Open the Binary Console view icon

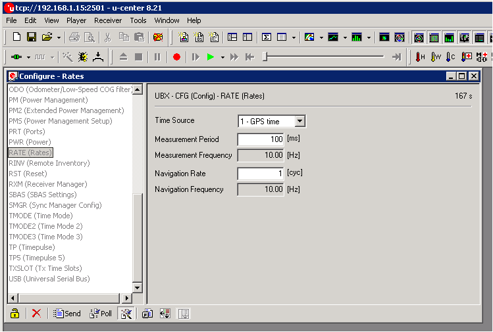click(x=199, y=37)
